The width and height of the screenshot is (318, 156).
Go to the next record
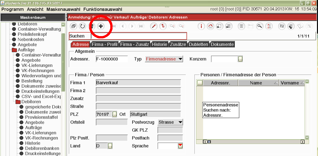(132, 26)
